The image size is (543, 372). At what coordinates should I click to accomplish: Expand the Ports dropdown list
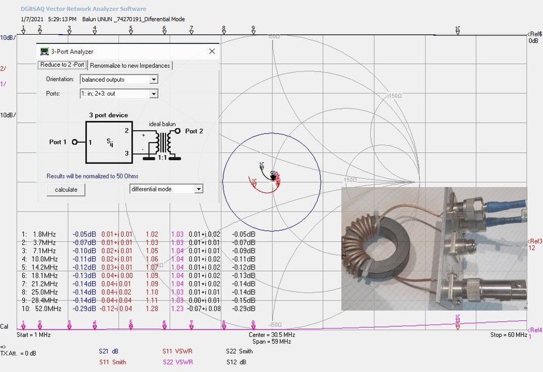[154, 93]
